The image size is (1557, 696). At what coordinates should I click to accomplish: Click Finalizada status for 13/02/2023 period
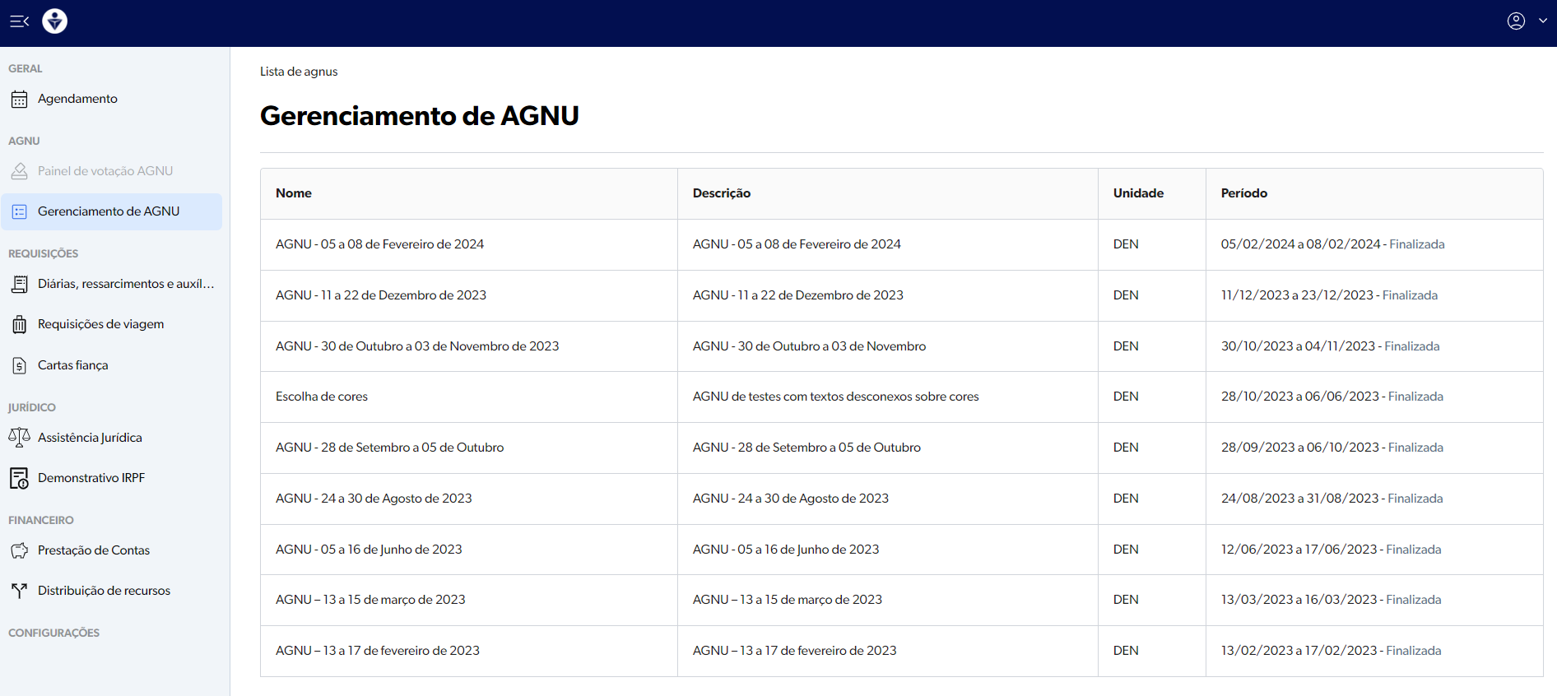[x=1413, y=651]
